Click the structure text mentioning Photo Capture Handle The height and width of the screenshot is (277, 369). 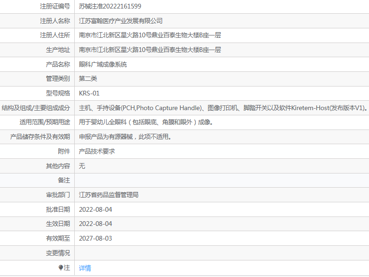click(223, 108)
